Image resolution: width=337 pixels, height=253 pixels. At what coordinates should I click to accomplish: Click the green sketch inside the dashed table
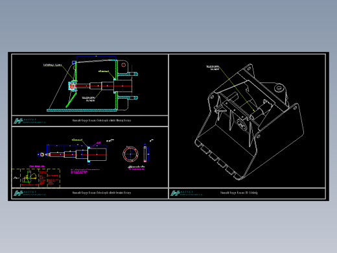(29, 177)
